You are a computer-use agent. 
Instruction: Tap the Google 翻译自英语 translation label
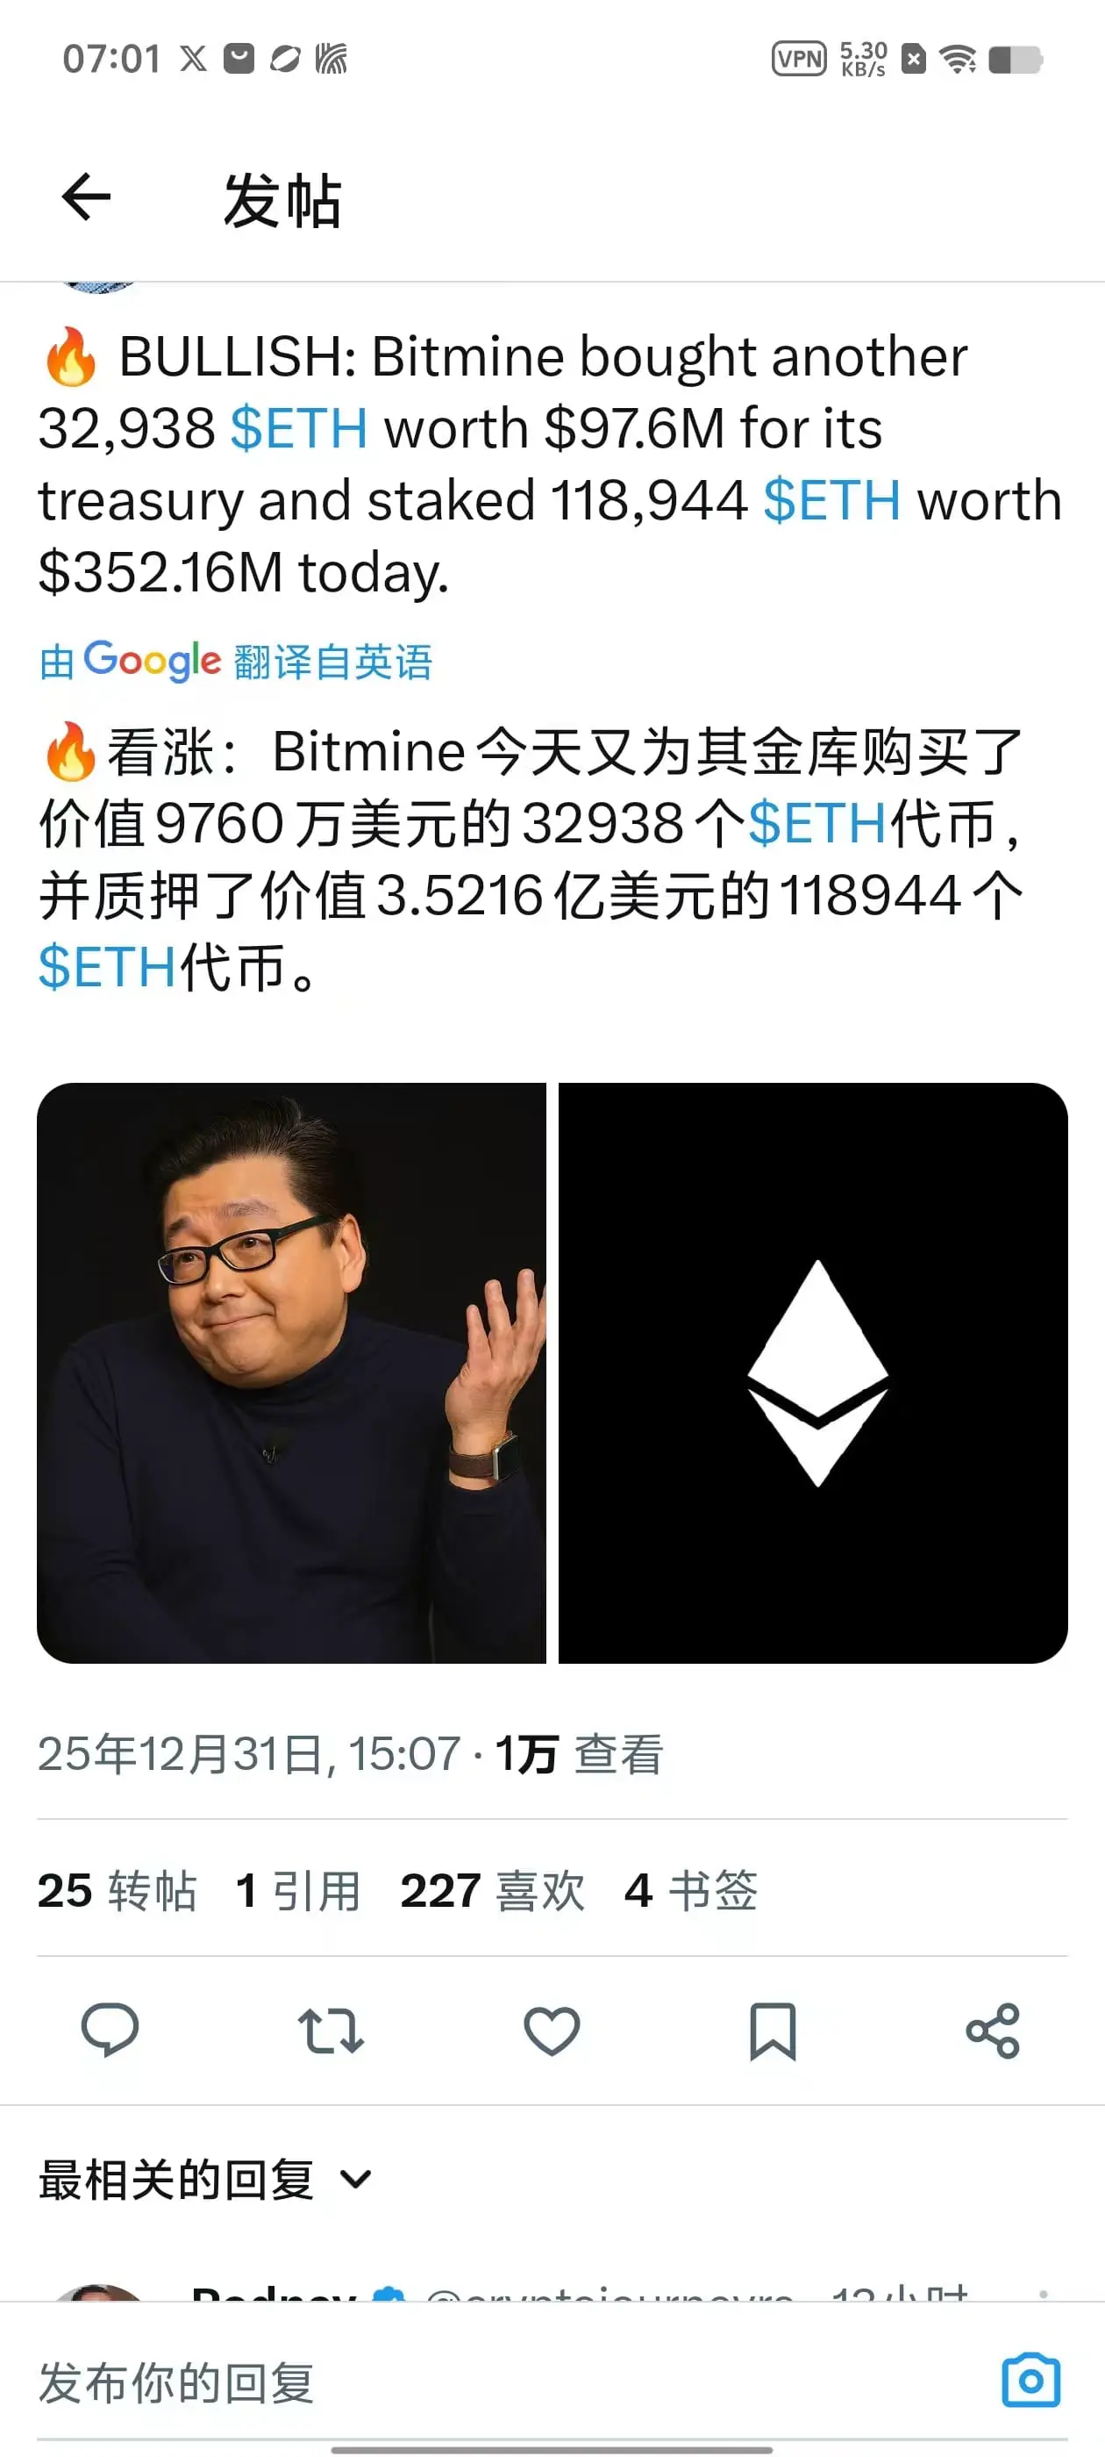pyautogui.click(x=236, y=661)
